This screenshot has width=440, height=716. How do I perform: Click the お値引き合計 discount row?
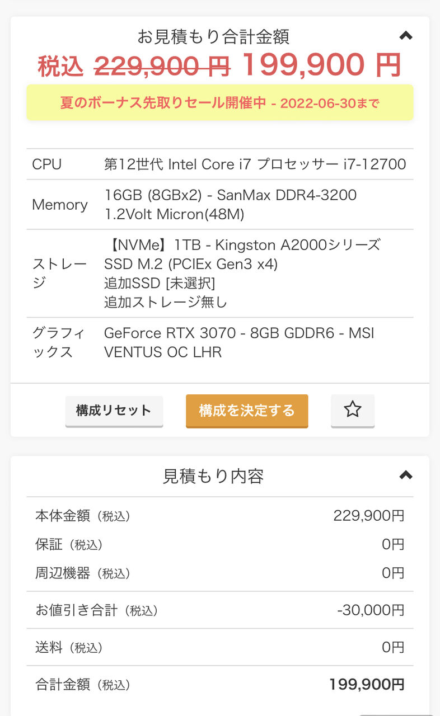pos(219,610)
